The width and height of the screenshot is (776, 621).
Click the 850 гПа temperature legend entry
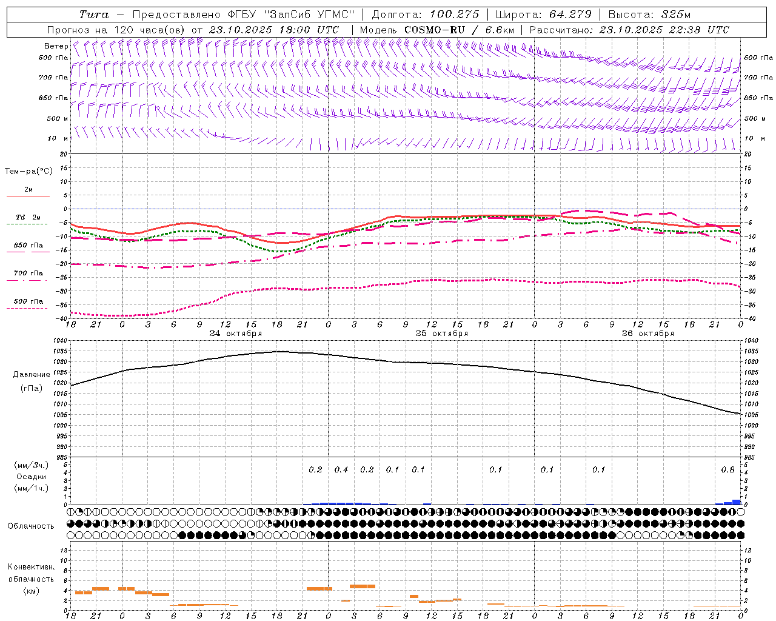coord(28,246)
